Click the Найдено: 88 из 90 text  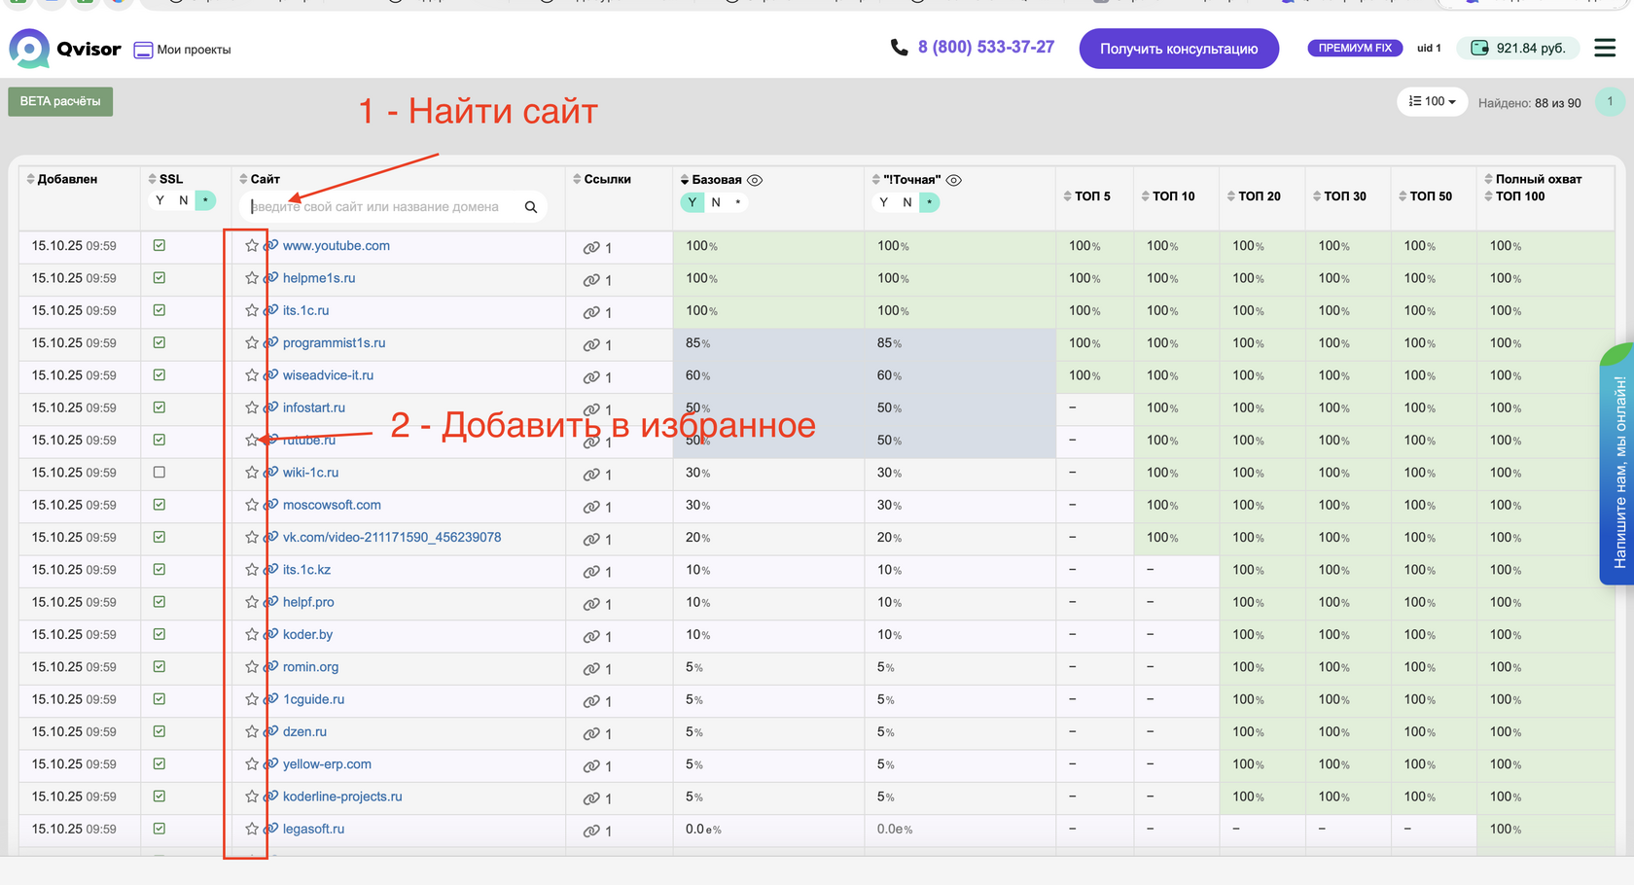pyautogui.click(x=1530, y=103)
